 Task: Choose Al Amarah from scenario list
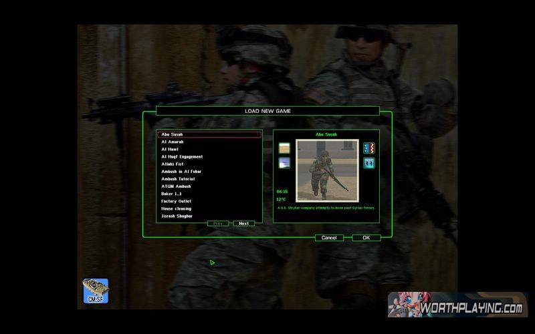click(173, 142)
